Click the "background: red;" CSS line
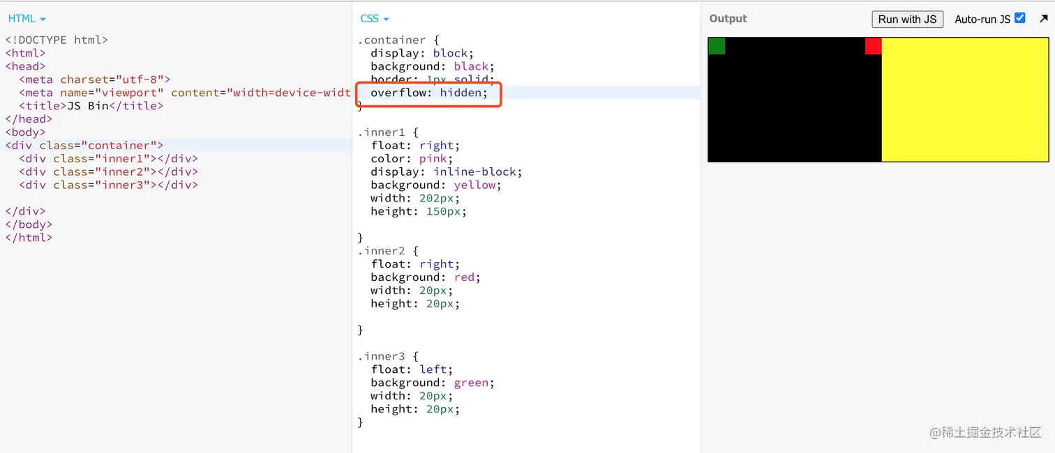 point(426,277)
